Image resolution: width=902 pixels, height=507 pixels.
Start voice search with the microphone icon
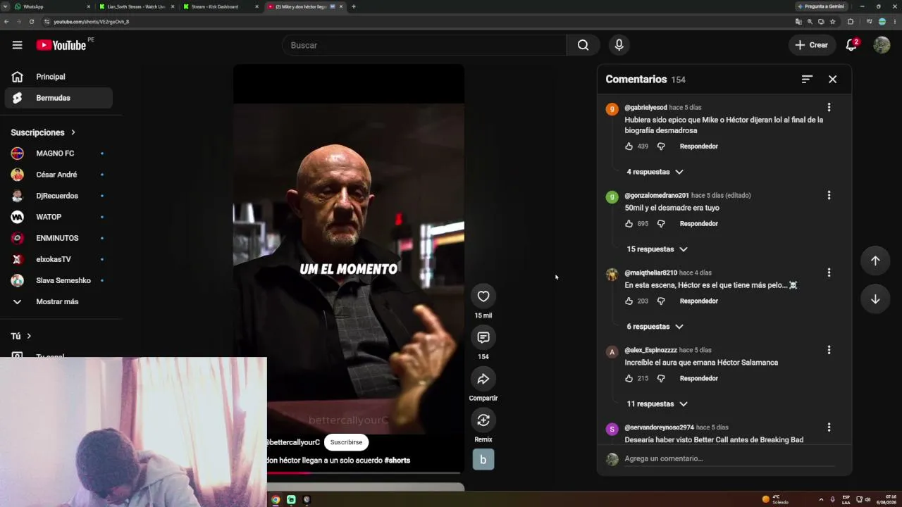coord(619,45)
